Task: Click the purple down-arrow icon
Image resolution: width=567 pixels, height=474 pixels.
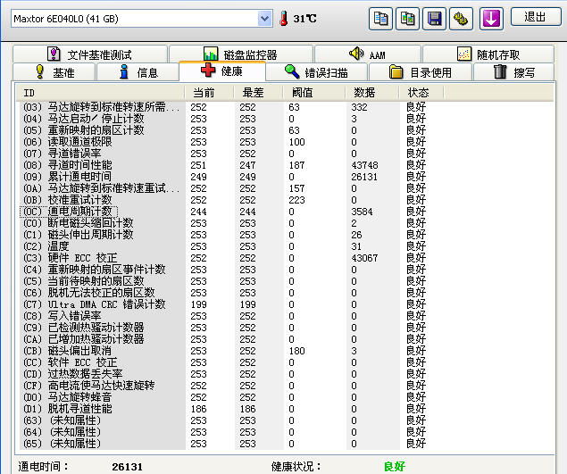Action: (x=491, y=18)
